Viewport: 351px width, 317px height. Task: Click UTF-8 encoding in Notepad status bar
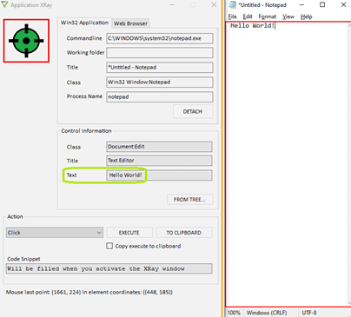coord(309,313)
